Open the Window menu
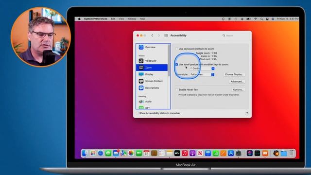311x175 pixels. 132,19
